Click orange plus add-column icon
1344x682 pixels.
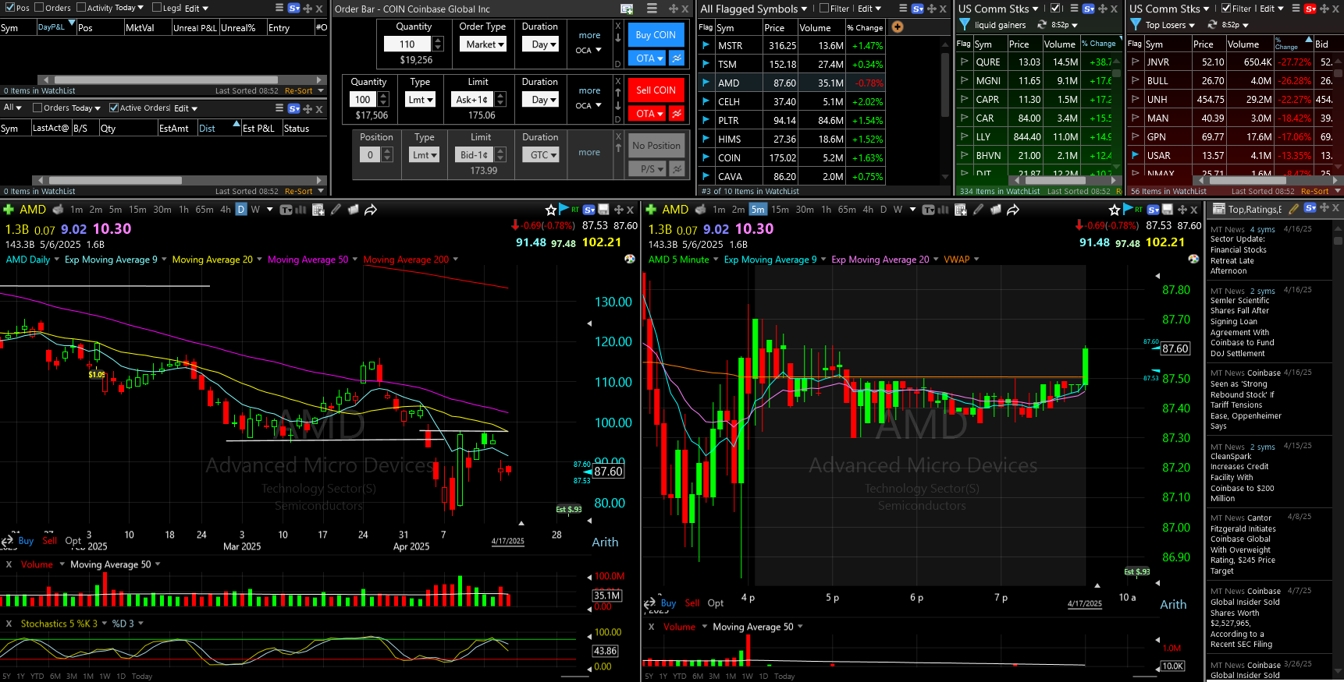[x=898, y=27]
